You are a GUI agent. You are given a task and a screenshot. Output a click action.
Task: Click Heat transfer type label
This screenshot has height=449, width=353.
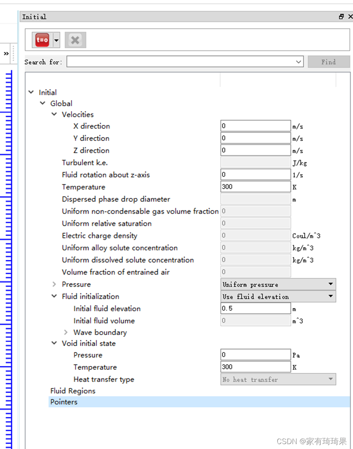pyautogui.click(x=104, y=380)
